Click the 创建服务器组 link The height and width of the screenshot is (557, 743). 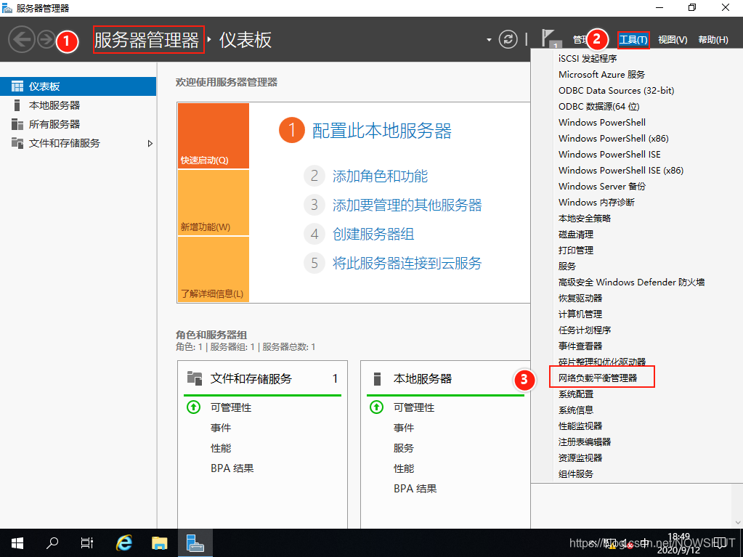(373, 234)
